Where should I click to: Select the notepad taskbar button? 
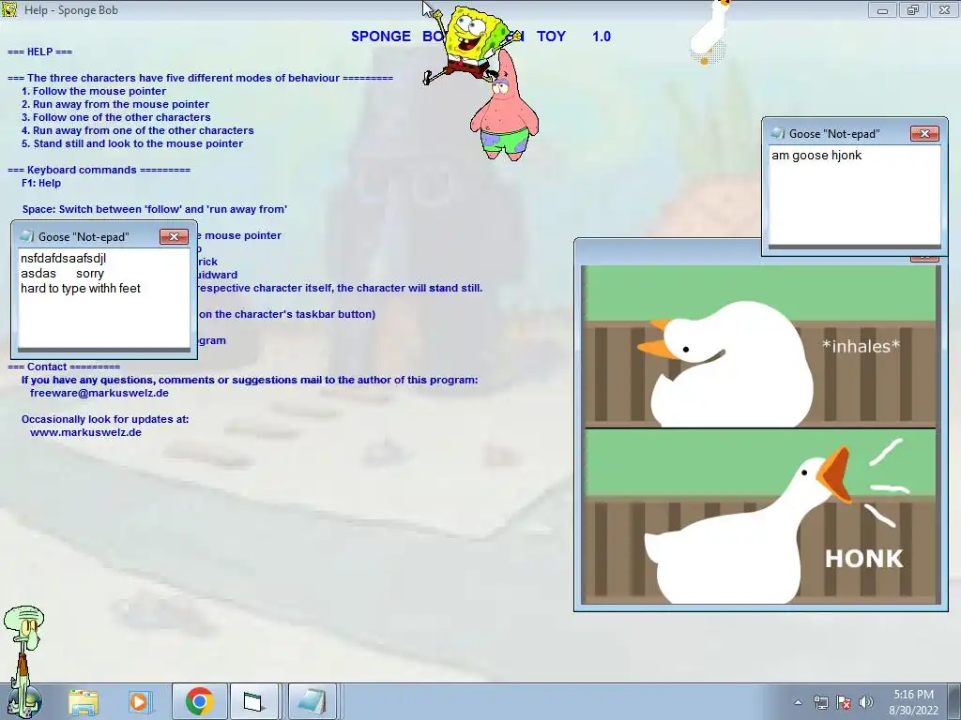click(x=312, y=701)
